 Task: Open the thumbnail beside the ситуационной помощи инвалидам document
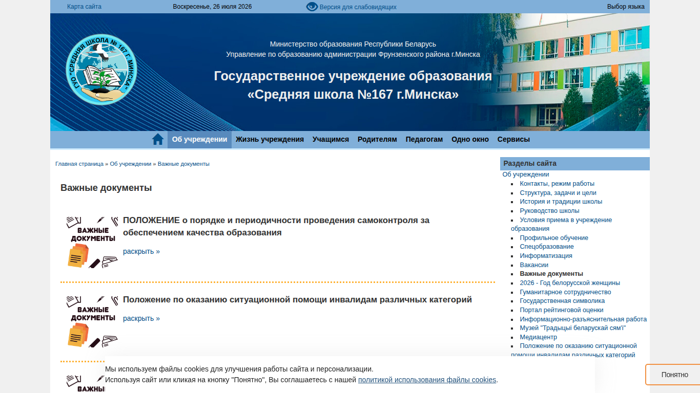pos(93,321)
